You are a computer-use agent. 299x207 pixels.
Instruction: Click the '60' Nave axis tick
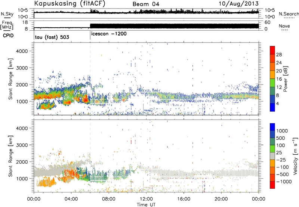(268, 22)
